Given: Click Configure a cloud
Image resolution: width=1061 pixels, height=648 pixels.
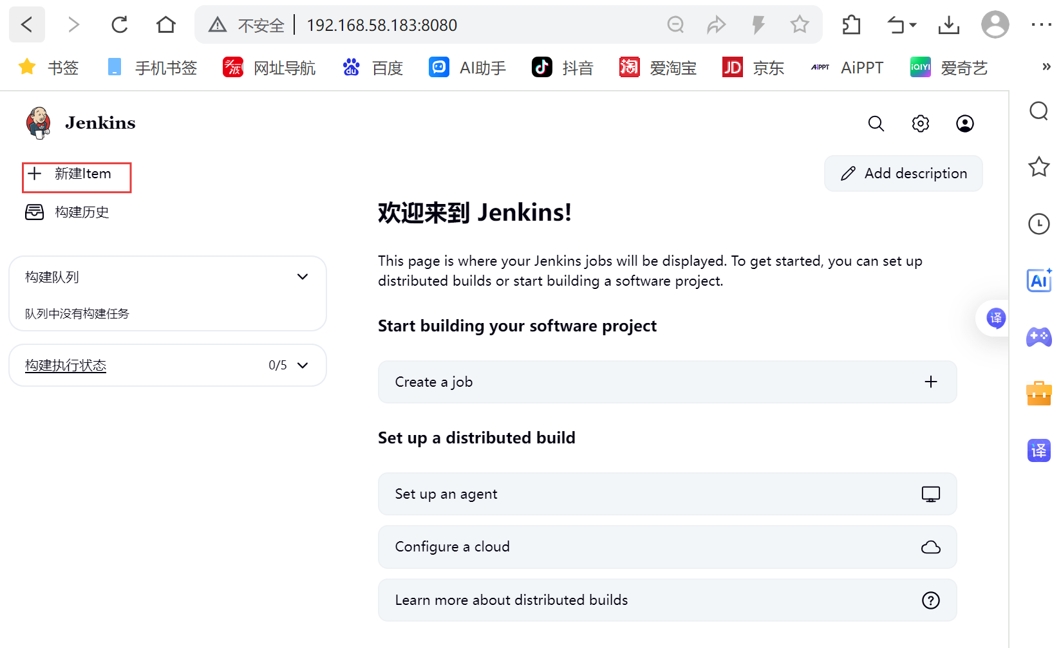Looking at the screenshot, I should pos(667,547).
